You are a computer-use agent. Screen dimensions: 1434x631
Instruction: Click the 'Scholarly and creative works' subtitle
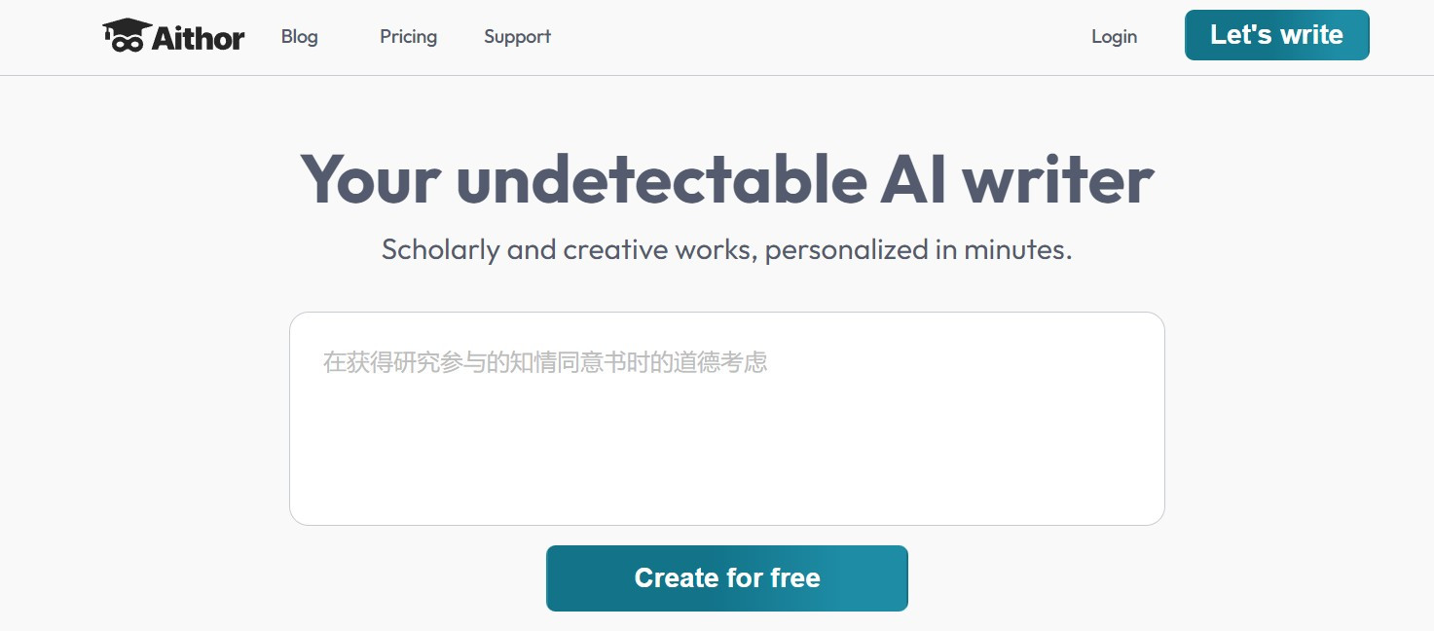point(726,250)
